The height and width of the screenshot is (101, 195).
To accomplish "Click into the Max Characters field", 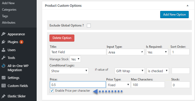I will tap(148, 85).
